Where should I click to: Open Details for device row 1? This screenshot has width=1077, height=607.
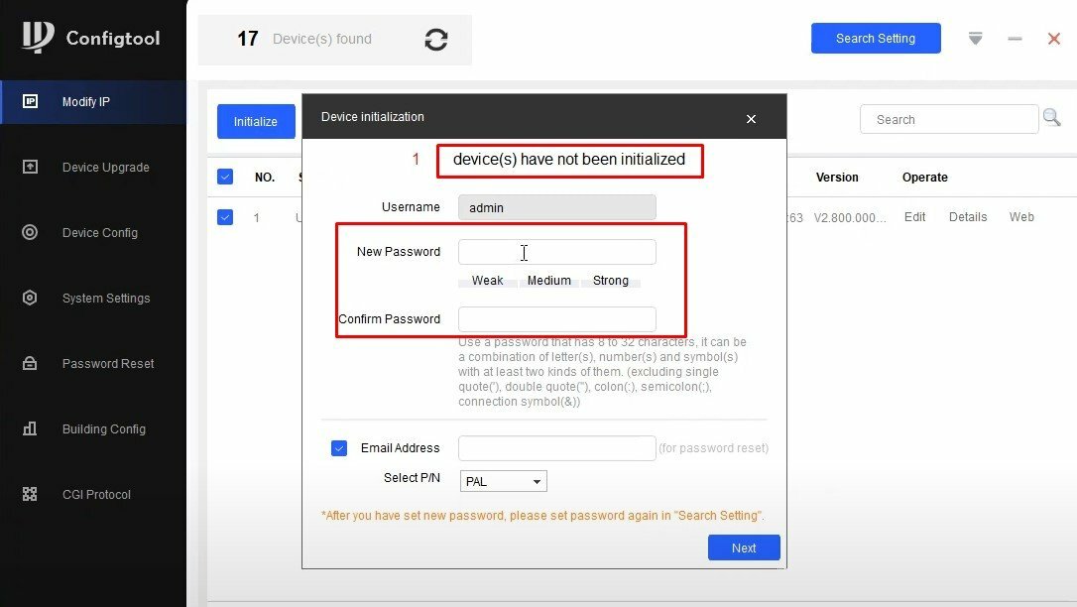pos(968,217)
